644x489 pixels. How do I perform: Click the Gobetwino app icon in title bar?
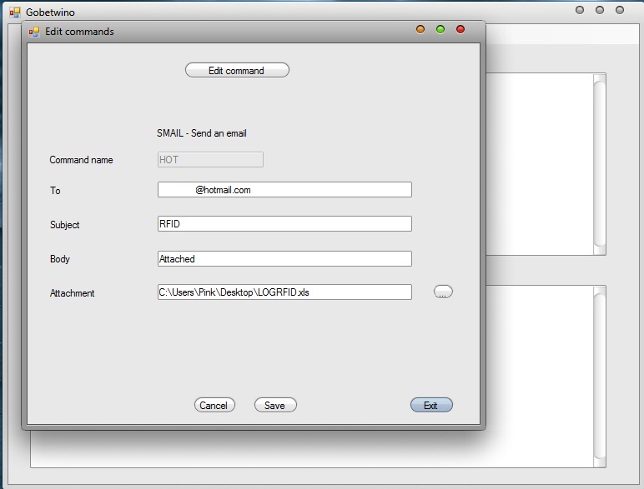tap(15, 12)
